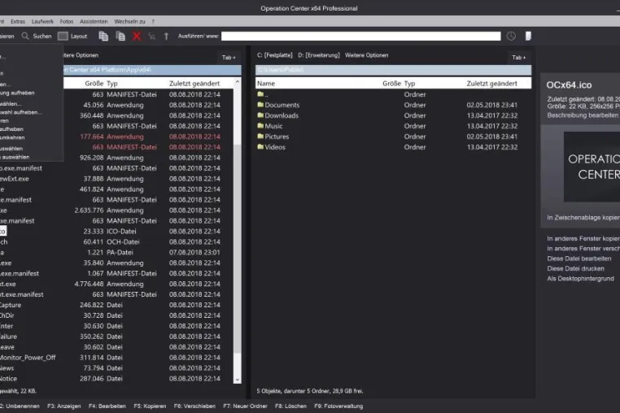
Task: Click F9: Fotoverwaltung button
Action: click(x=338, y=406)
